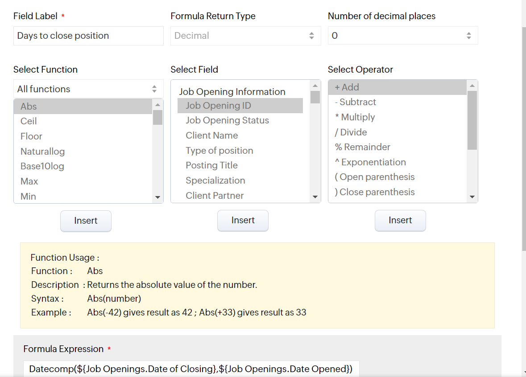
Task: Click the Field Label text box
Action: pyautogui.click(x=88, y=36)
